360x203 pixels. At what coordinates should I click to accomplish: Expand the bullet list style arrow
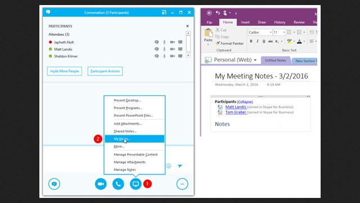pyautogui.click(x=294, y=32)
